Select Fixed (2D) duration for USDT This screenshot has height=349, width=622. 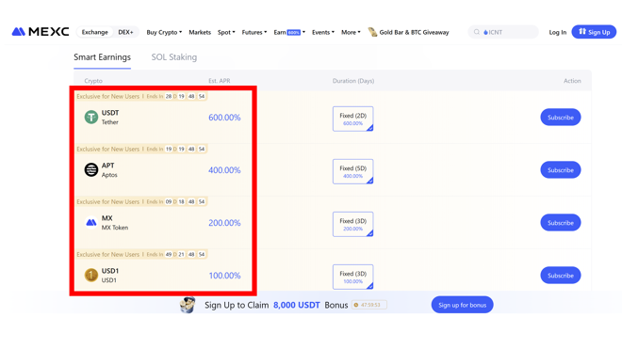click(353, 119)
